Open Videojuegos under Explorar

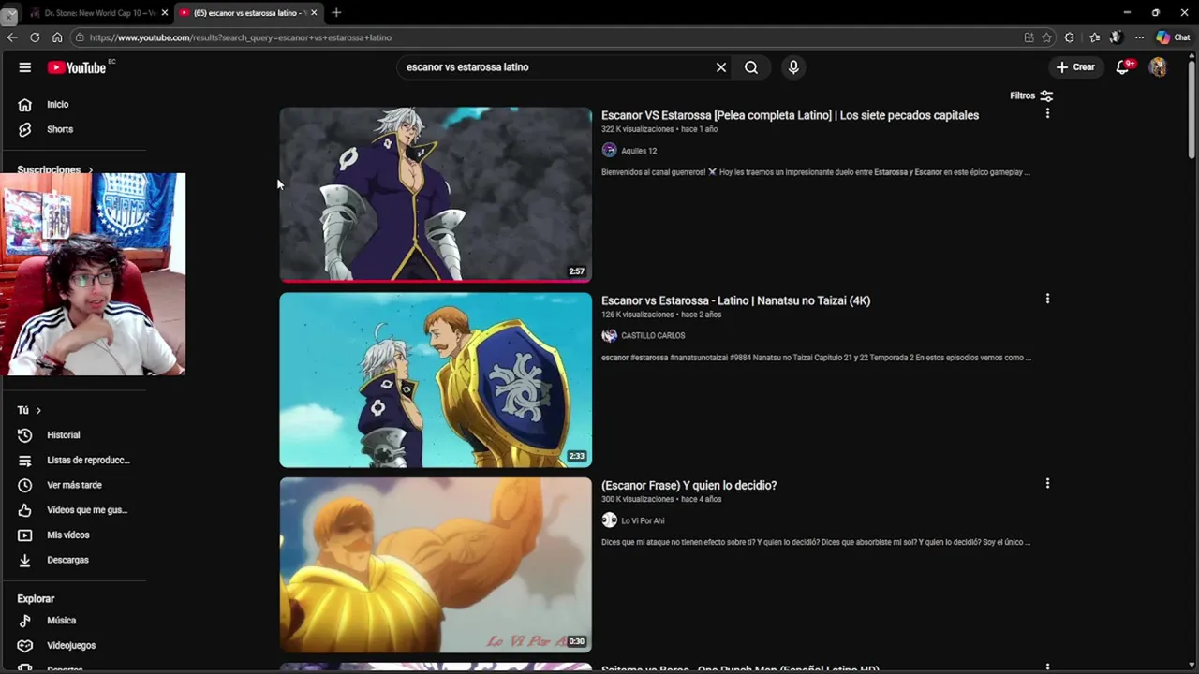(x=73, y=646)
